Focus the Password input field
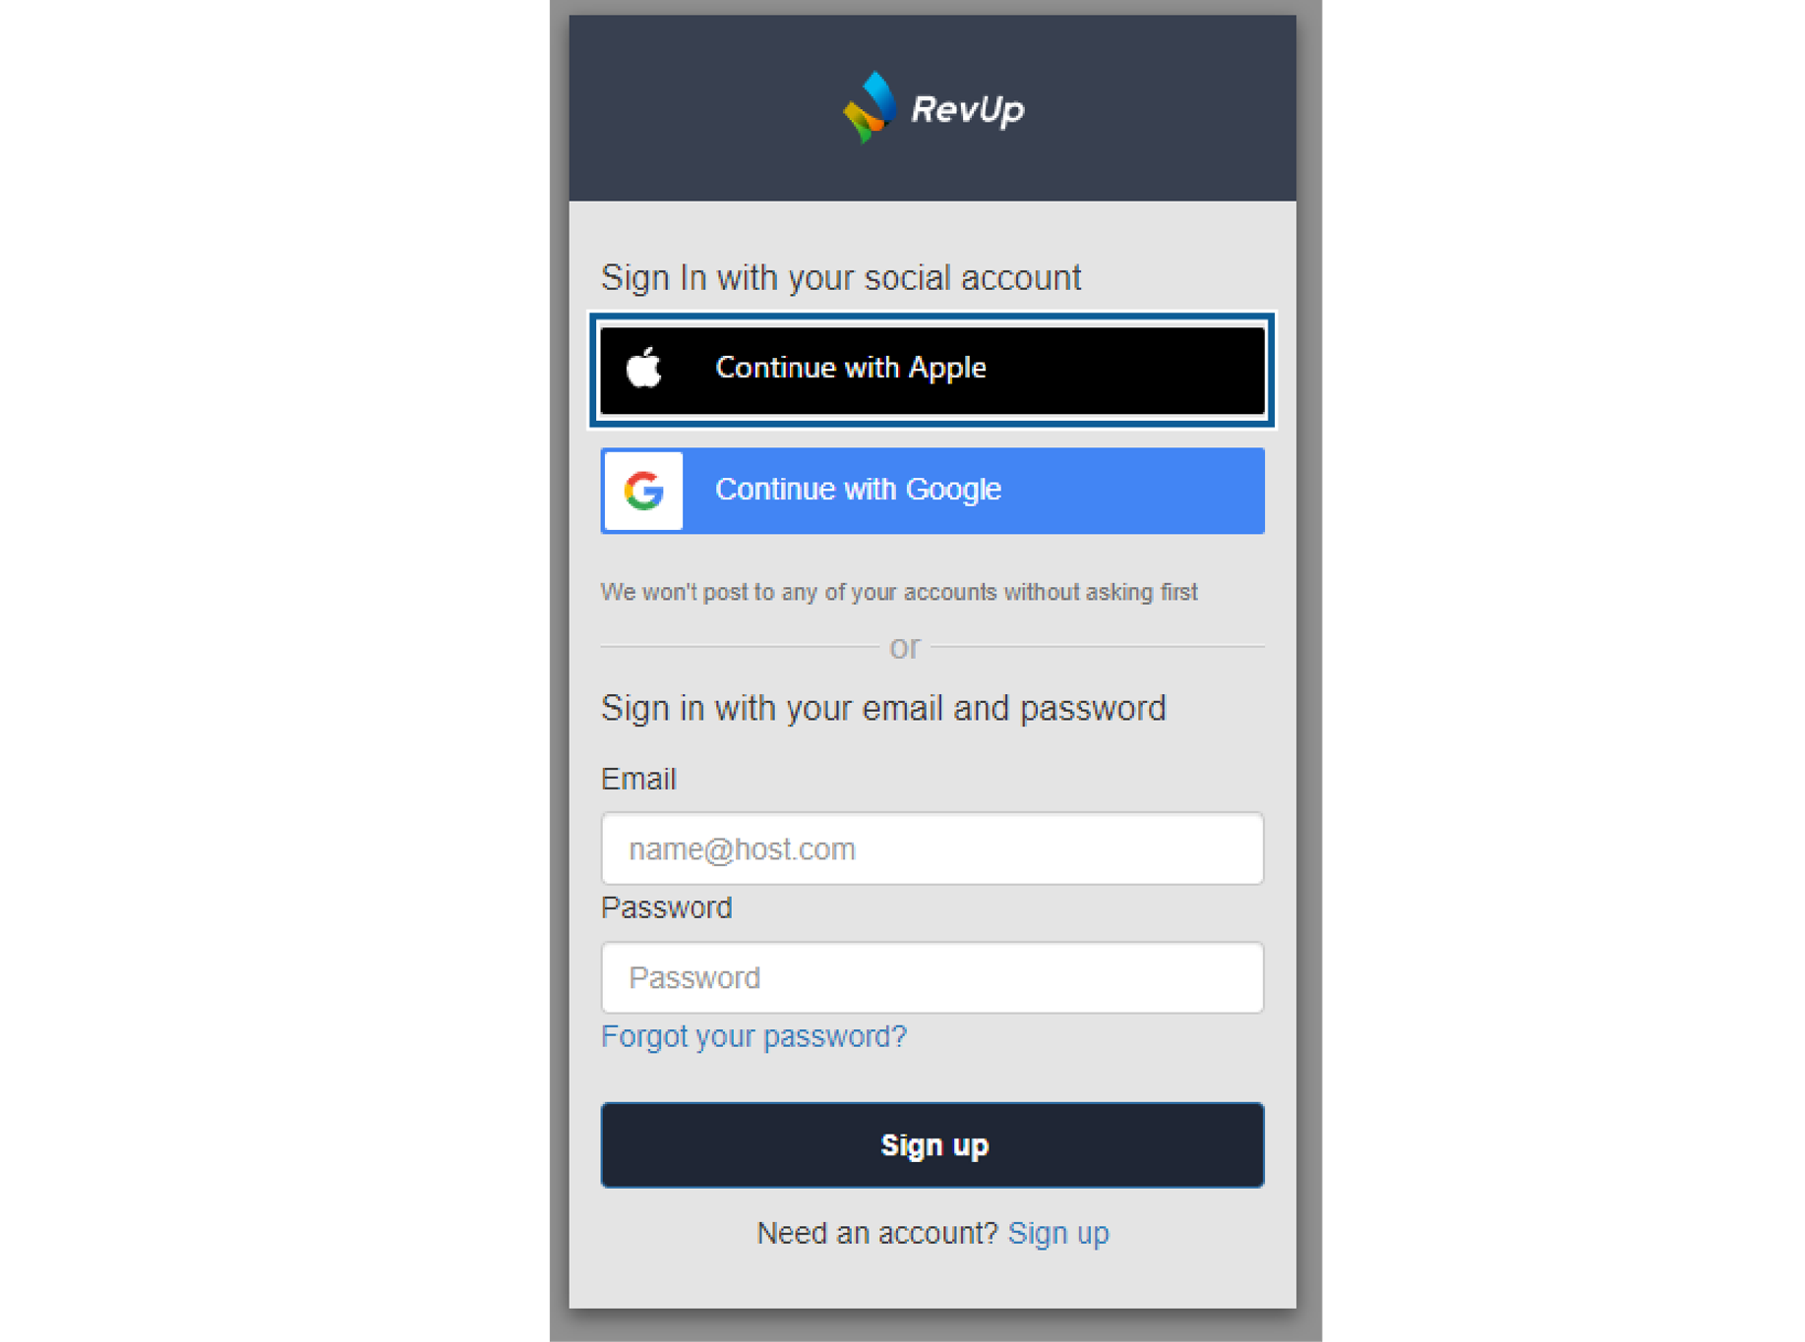The height and width of the screenshot is (1342, 1805). click(x=933, y=977)
